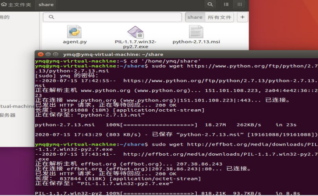Click the python-2.7.13.msi file name label
This screenshot has width=318, height=196.
pyautogui.click(x=196, y=42)
